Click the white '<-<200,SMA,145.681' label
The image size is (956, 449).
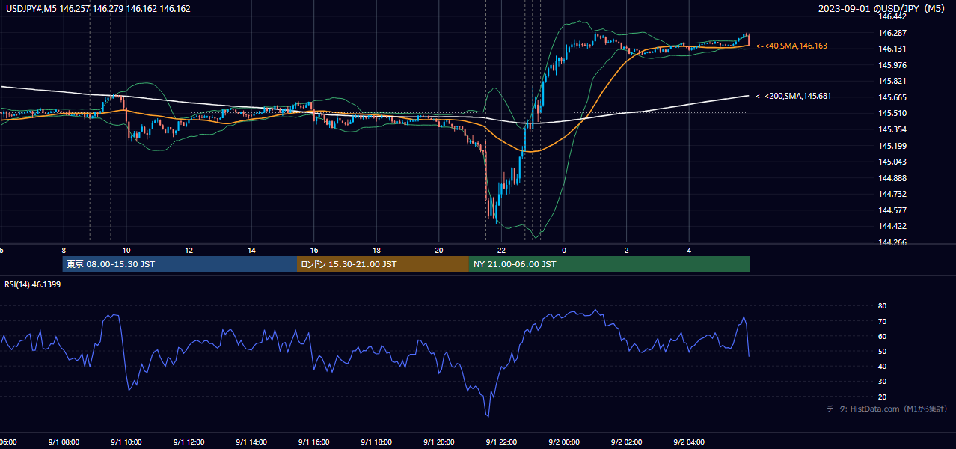[793, 97]
